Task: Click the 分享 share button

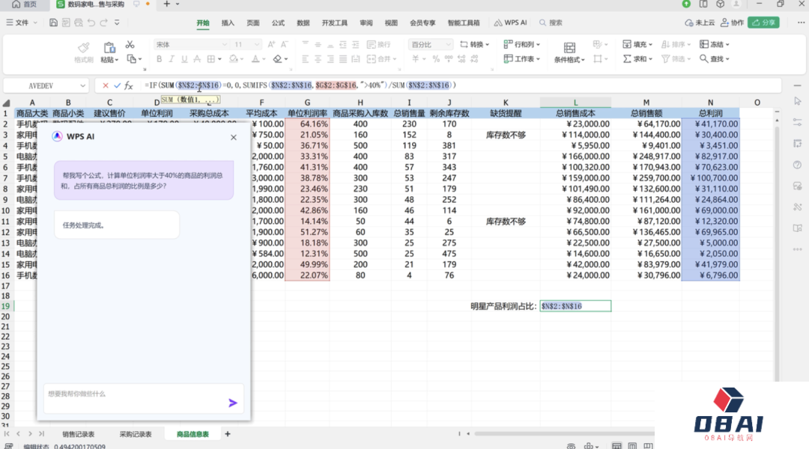Action: coord(763,22)
